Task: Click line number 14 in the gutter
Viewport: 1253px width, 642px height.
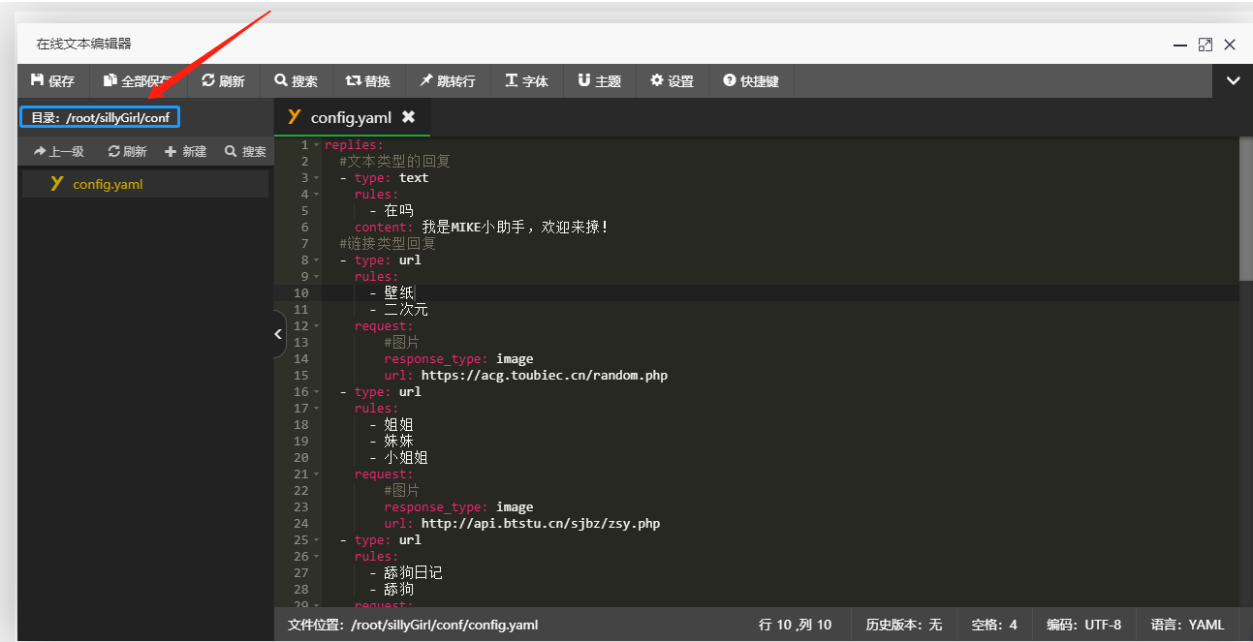Action: (x=300, y=359)
